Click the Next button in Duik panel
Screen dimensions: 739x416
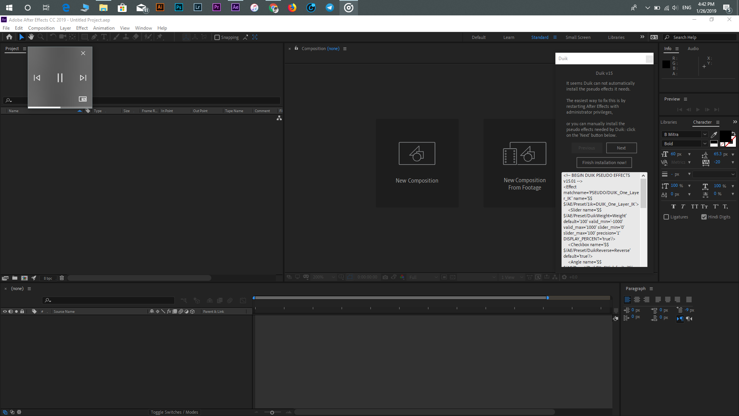click(621, 148)
